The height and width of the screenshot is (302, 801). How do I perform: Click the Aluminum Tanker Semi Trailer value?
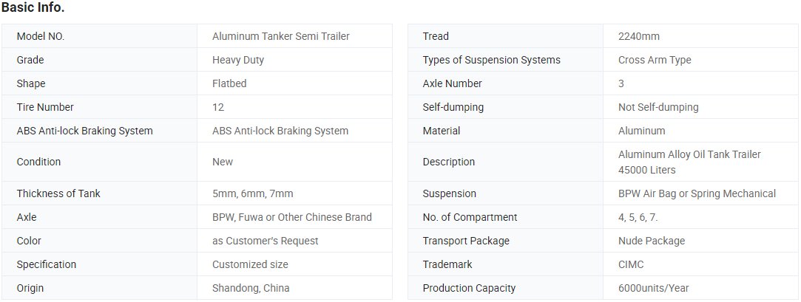coord(281,36)
